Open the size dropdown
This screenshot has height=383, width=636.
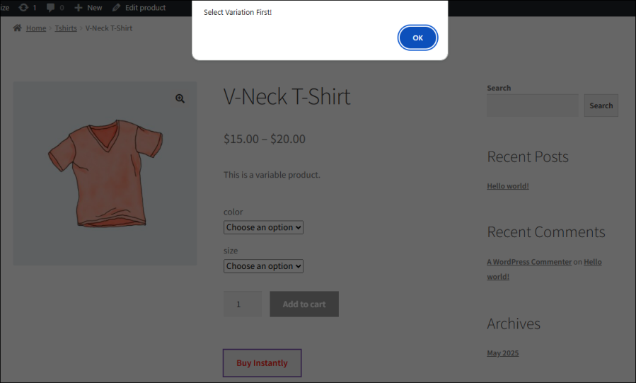click(263, 266)
